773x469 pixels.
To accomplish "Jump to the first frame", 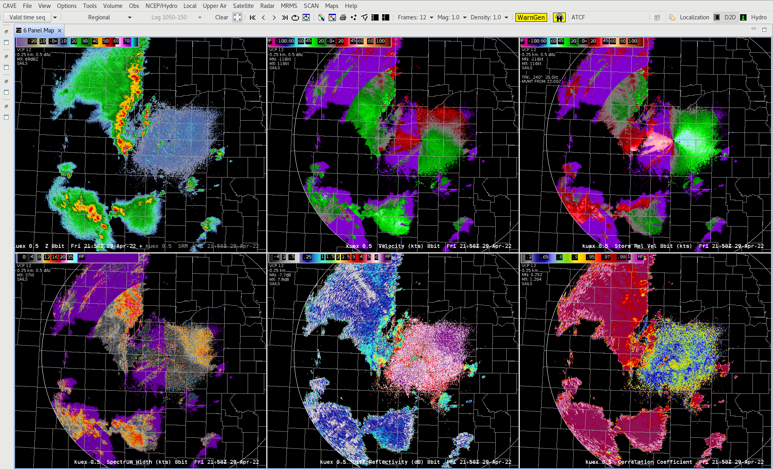I will pos(253,17).
